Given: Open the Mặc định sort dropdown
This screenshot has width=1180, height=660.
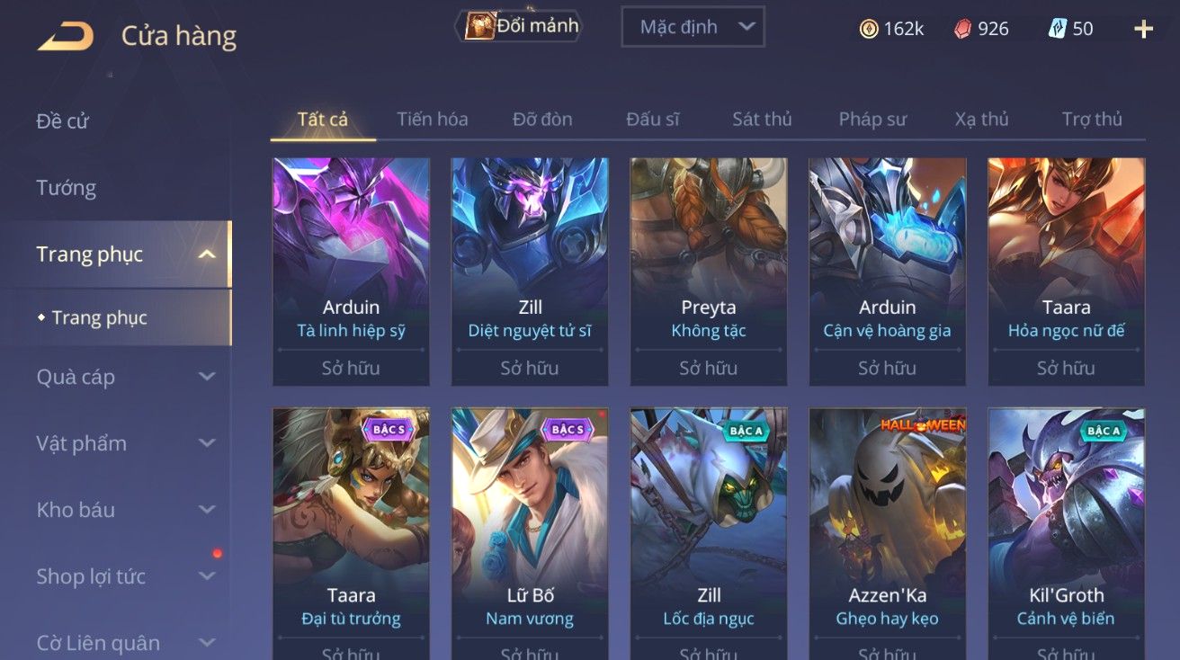Looking at the screenshot, I should click(693, 27).
